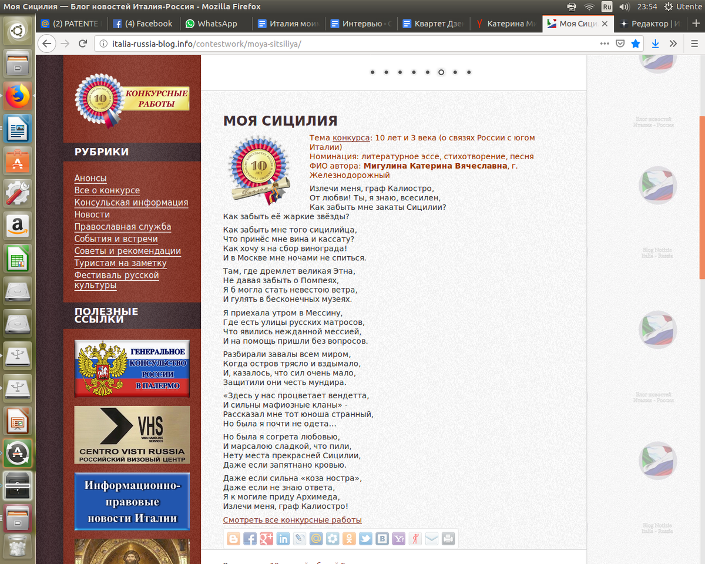Expand the toolbar overflow chevron
705x564 pixels.
coord(673,43)
